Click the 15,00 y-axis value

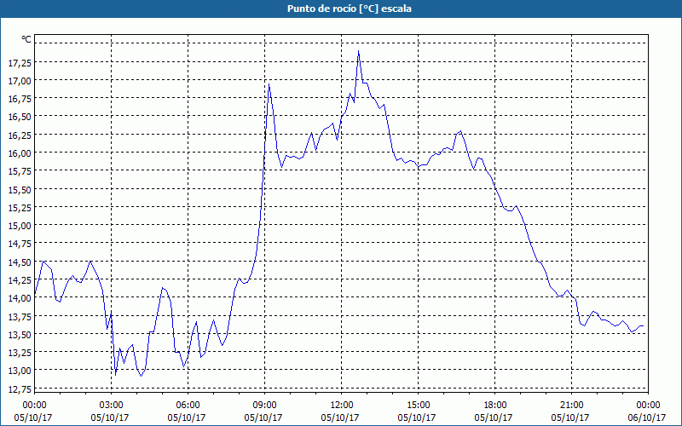click(x=20, y=226)
